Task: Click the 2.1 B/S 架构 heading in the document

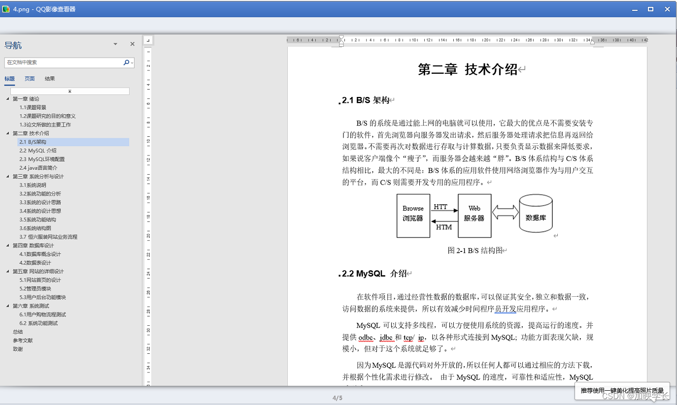Action: click(366, 100)
